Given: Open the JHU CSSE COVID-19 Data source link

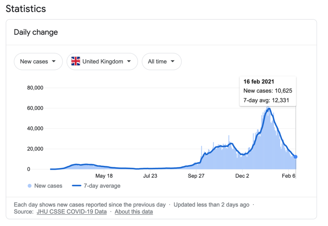Looking at the screenshot, I should pos(72,212).
